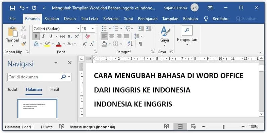Toggle paragraph marks (pilcrow)
The height and width of the screenshot is (133, 267).
[140, 44]
